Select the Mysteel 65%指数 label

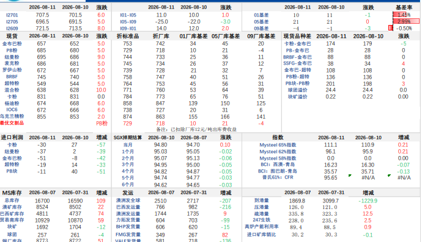[278, 145]
